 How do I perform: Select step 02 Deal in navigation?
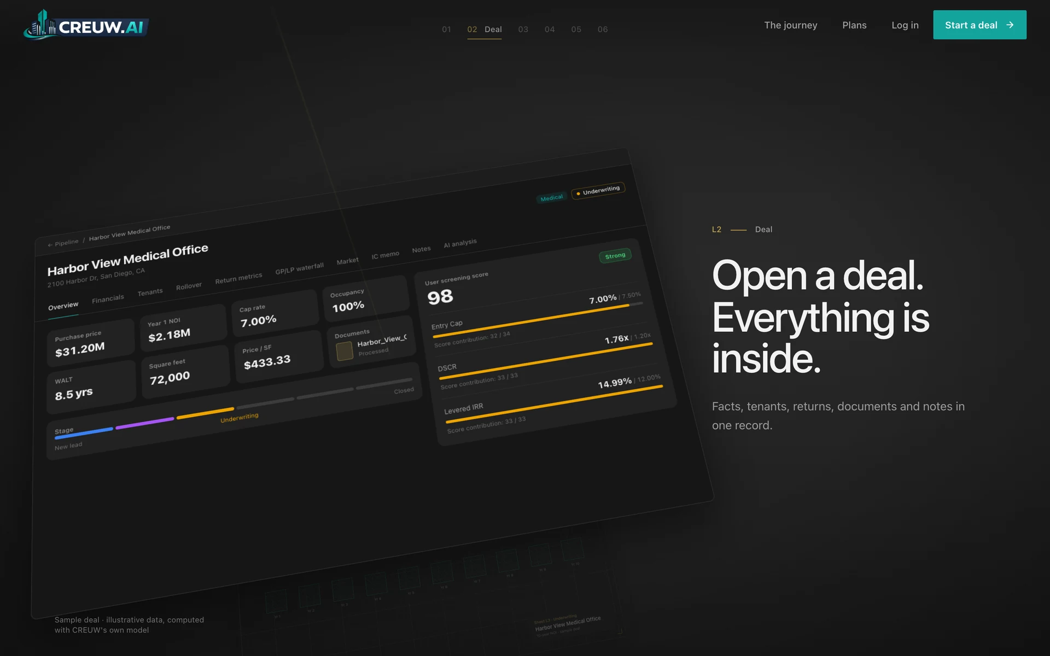click(484, 30)
